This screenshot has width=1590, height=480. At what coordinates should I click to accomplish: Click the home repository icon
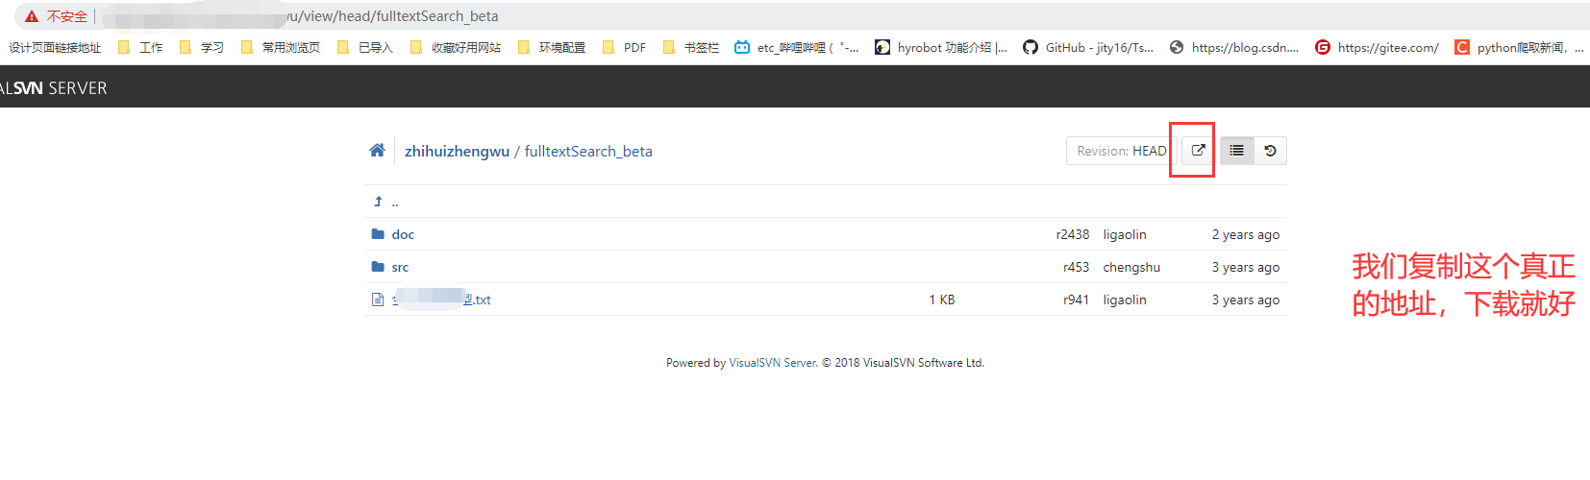pyautogui.click(x=377, y=150)
